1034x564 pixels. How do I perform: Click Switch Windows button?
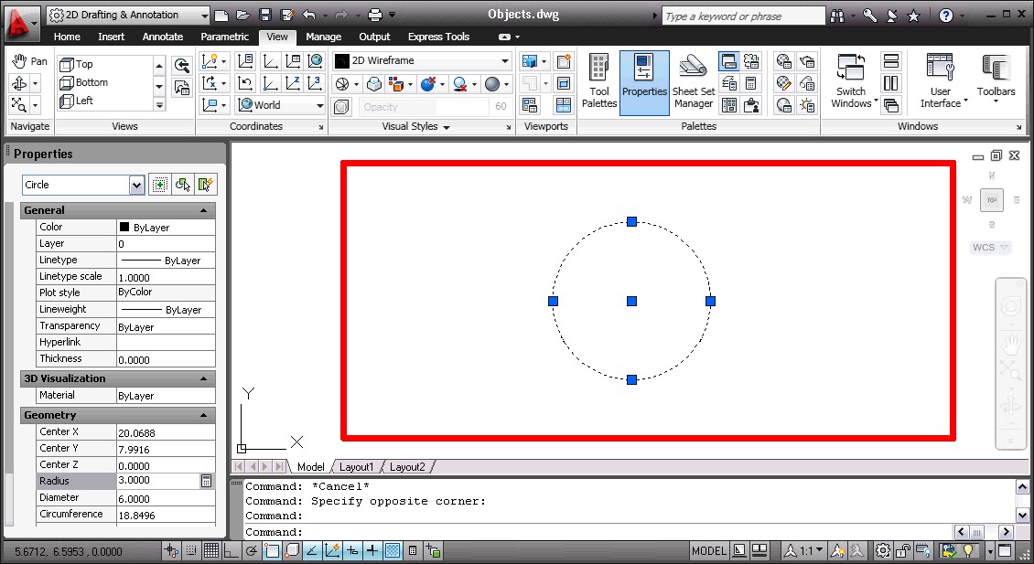pyautogui.click(x=851, y=81)
